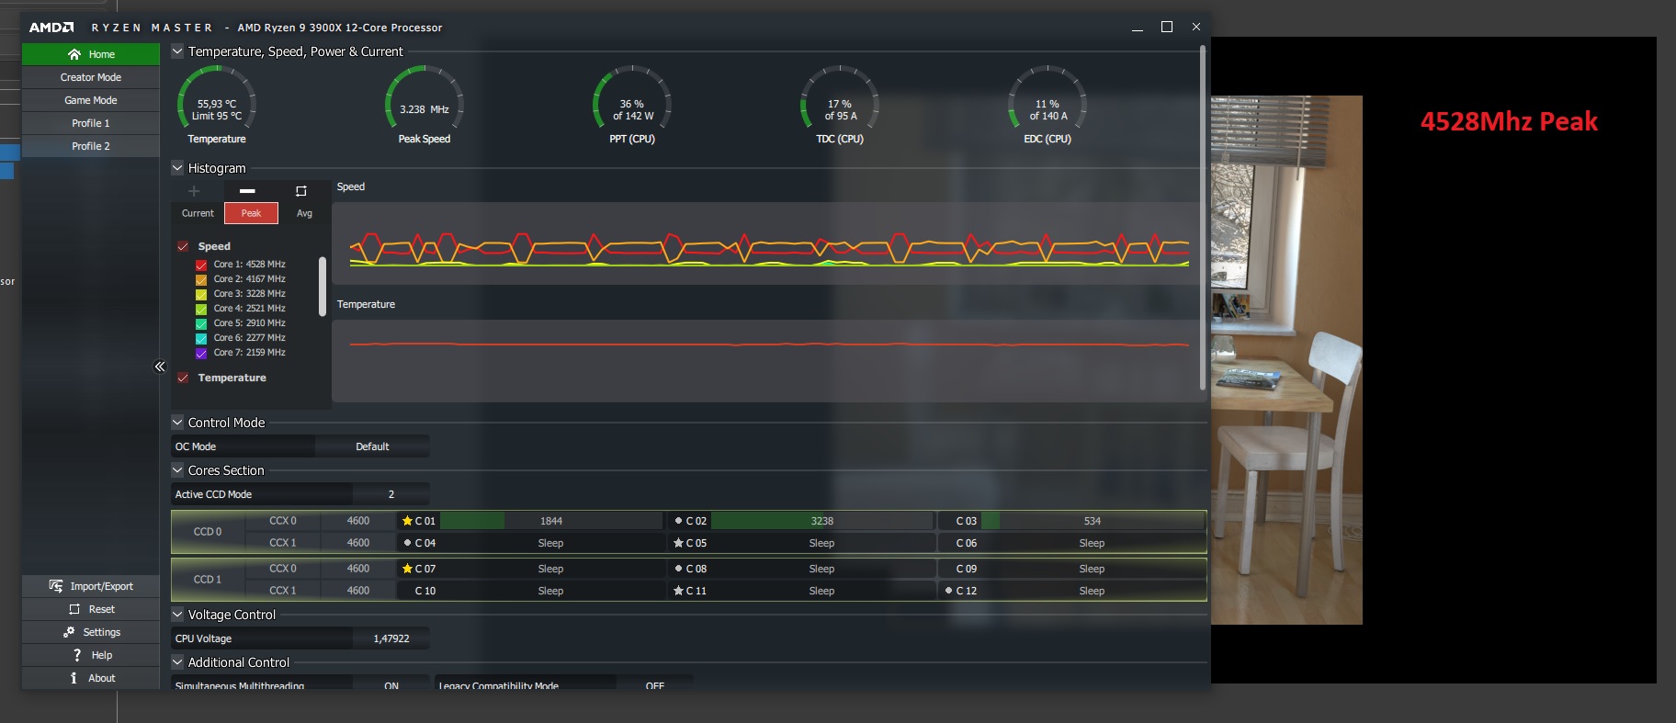
Task: Click the dot icon on core C 08
Action: point(678,569)
